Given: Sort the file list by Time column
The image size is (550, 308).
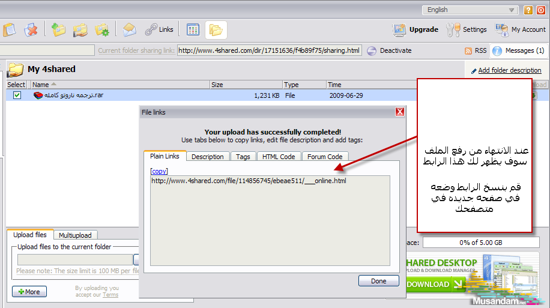Looking at the screenshot, I should pos(372,85).
